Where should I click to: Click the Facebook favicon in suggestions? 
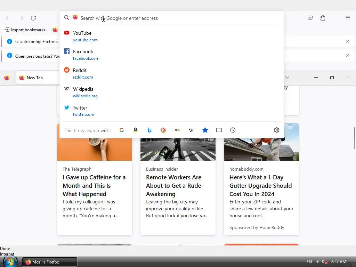[x=67, y=51]
